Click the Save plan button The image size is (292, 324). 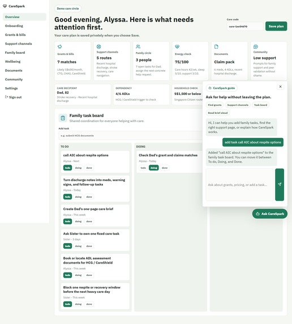(276, 26)
